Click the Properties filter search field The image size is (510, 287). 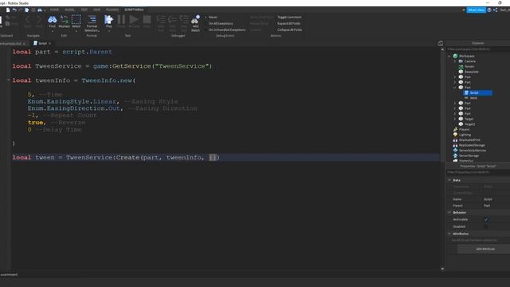click(478, 172)
